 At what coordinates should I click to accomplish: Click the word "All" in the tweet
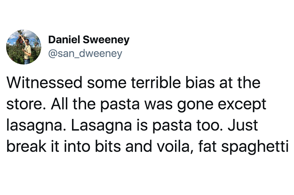pos(59,103)
